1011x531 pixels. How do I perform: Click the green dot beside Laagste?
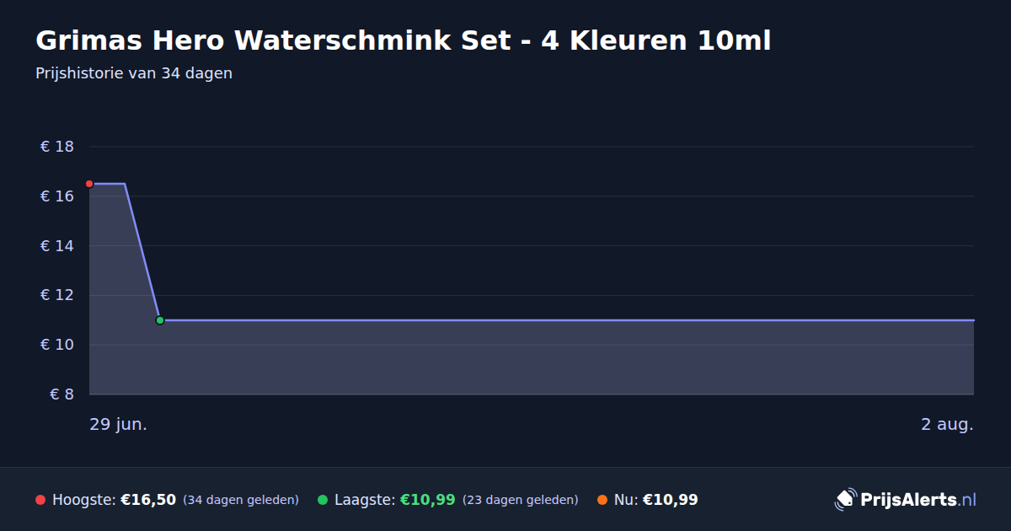tap(323, 500)
